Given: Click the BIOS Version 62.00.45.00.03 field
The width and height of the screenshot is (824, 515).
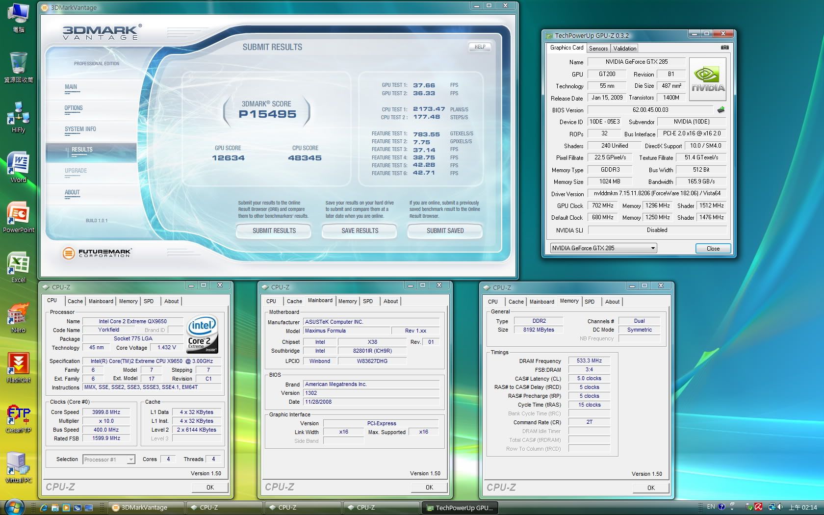Looking at the screenshot, I should 650,110.
